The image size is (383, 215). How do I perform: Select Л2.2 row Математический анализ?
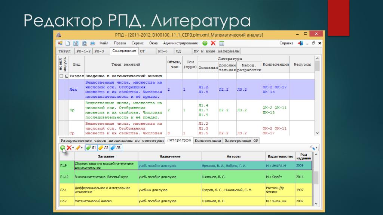click(186, 201)
